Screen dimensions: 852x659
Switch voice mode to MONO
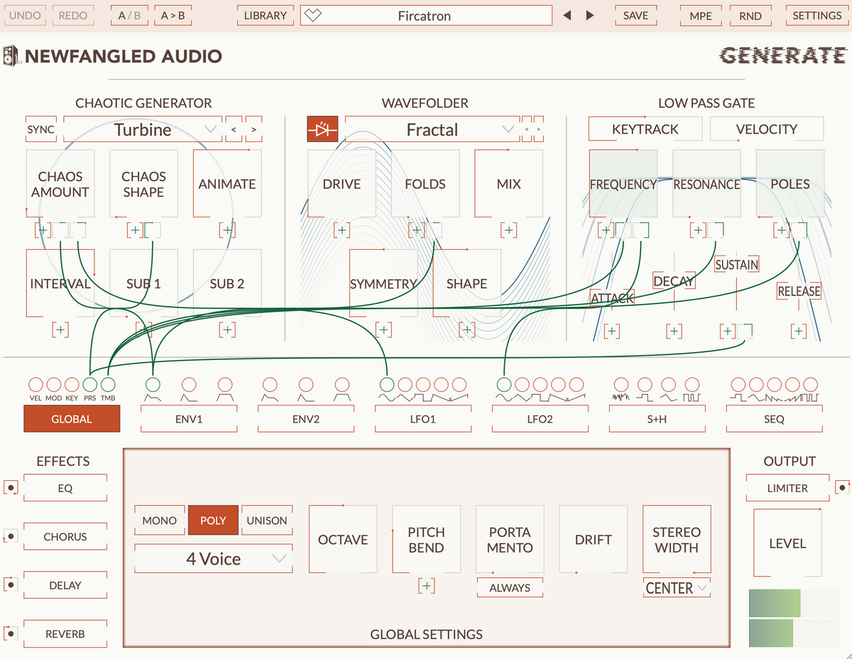(x=160, y=521)
